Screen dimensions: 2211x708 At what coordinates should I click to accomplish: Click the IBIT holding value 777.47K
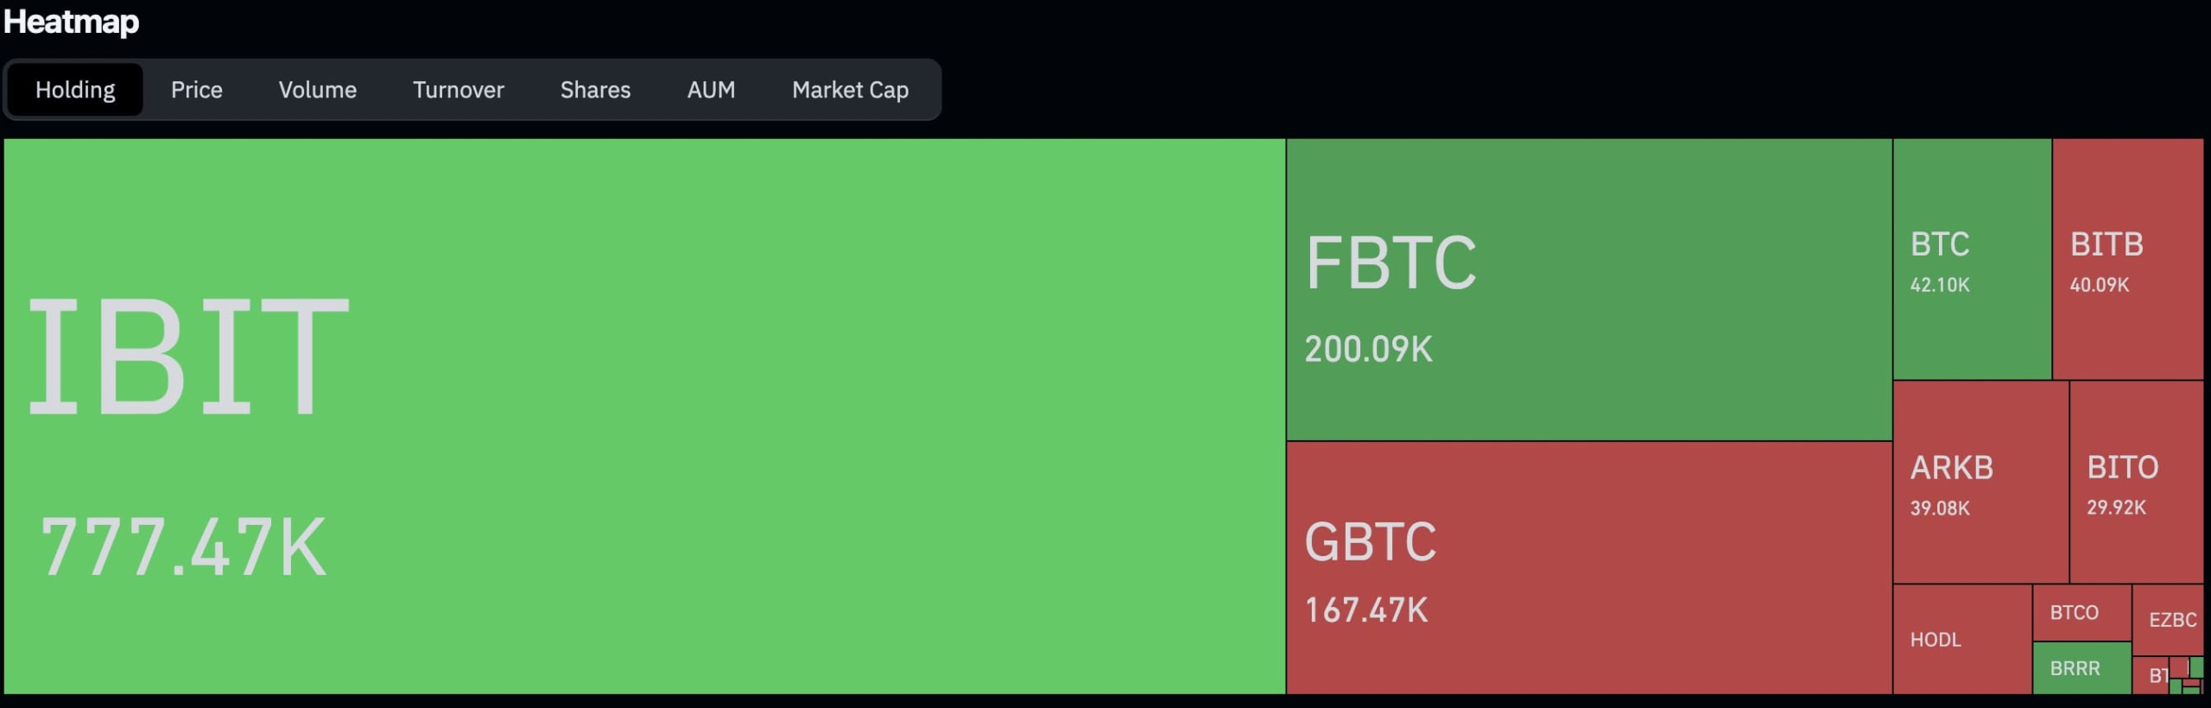coord(184,547)
